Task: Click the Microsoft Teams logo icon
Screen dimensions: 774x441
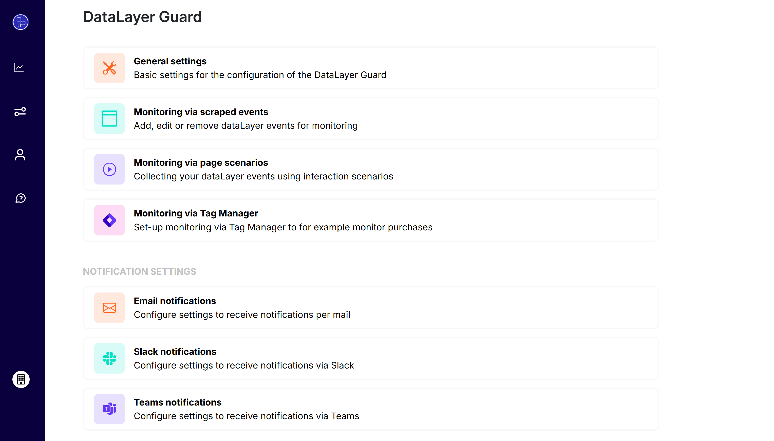Action: click(x=110, y=409)
